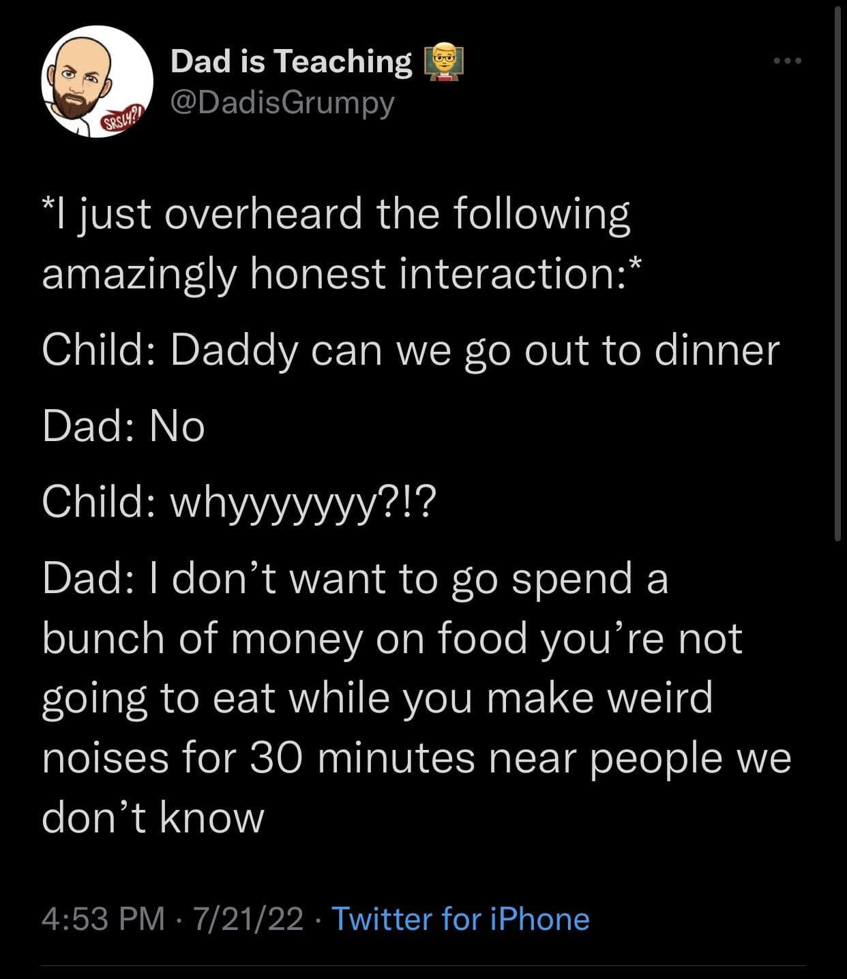Click the SRSLY?! speech bubble on the avatar
Image resolution: width=847 pixels, height=979 pixels.
coord(123,121)
